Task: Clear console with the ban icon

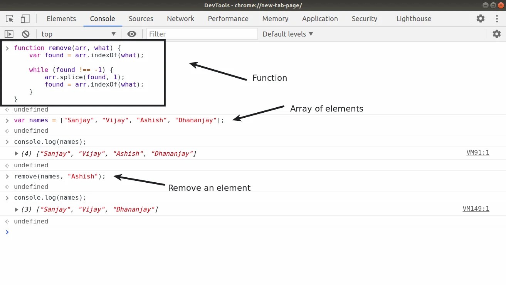Action: [26, 34]
